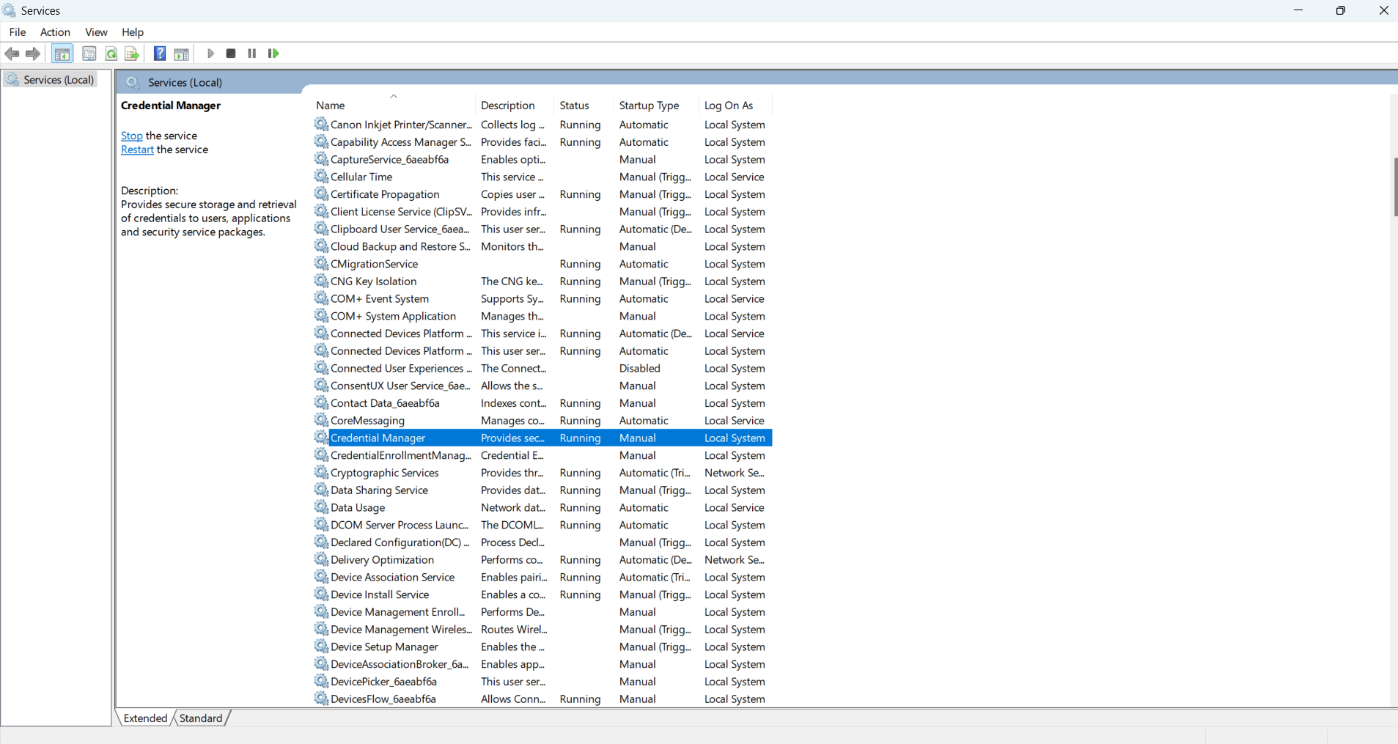Select the Connected User Experiences service
1398x744 pixels.
(x=542, y=368)
